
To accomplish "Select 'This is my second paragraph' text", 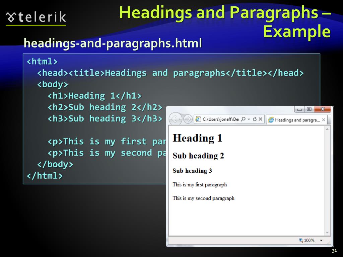I will click(203, 198).
